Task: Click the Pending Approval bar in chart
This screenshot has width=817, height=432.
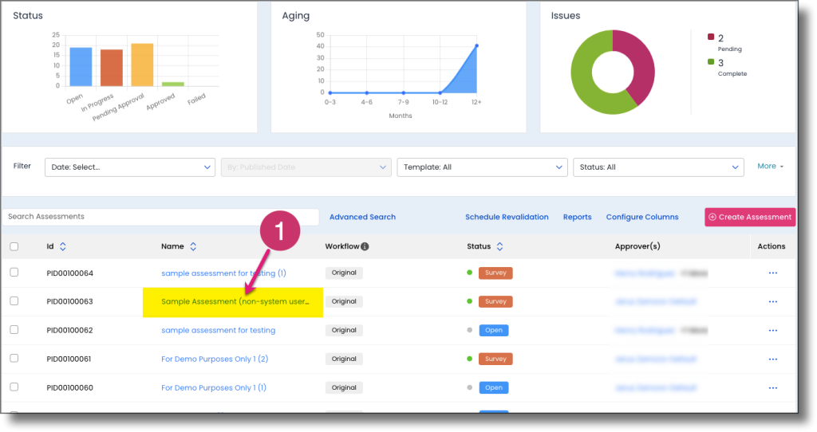Action: pyautogui.click(x=142, y=65)
